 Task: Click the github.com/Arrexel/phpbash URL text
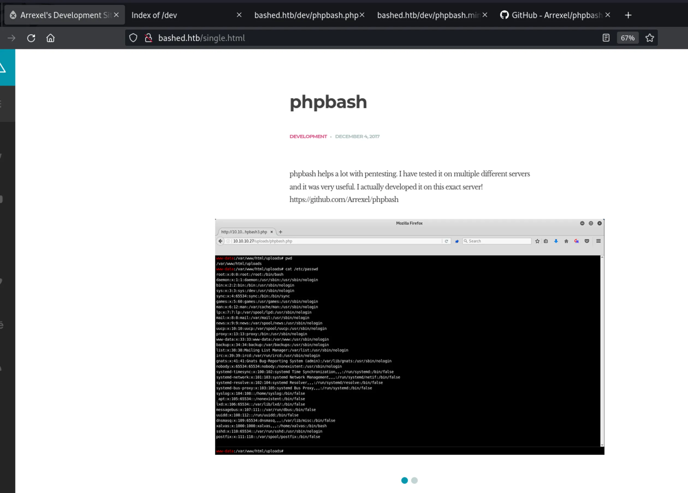344,199
